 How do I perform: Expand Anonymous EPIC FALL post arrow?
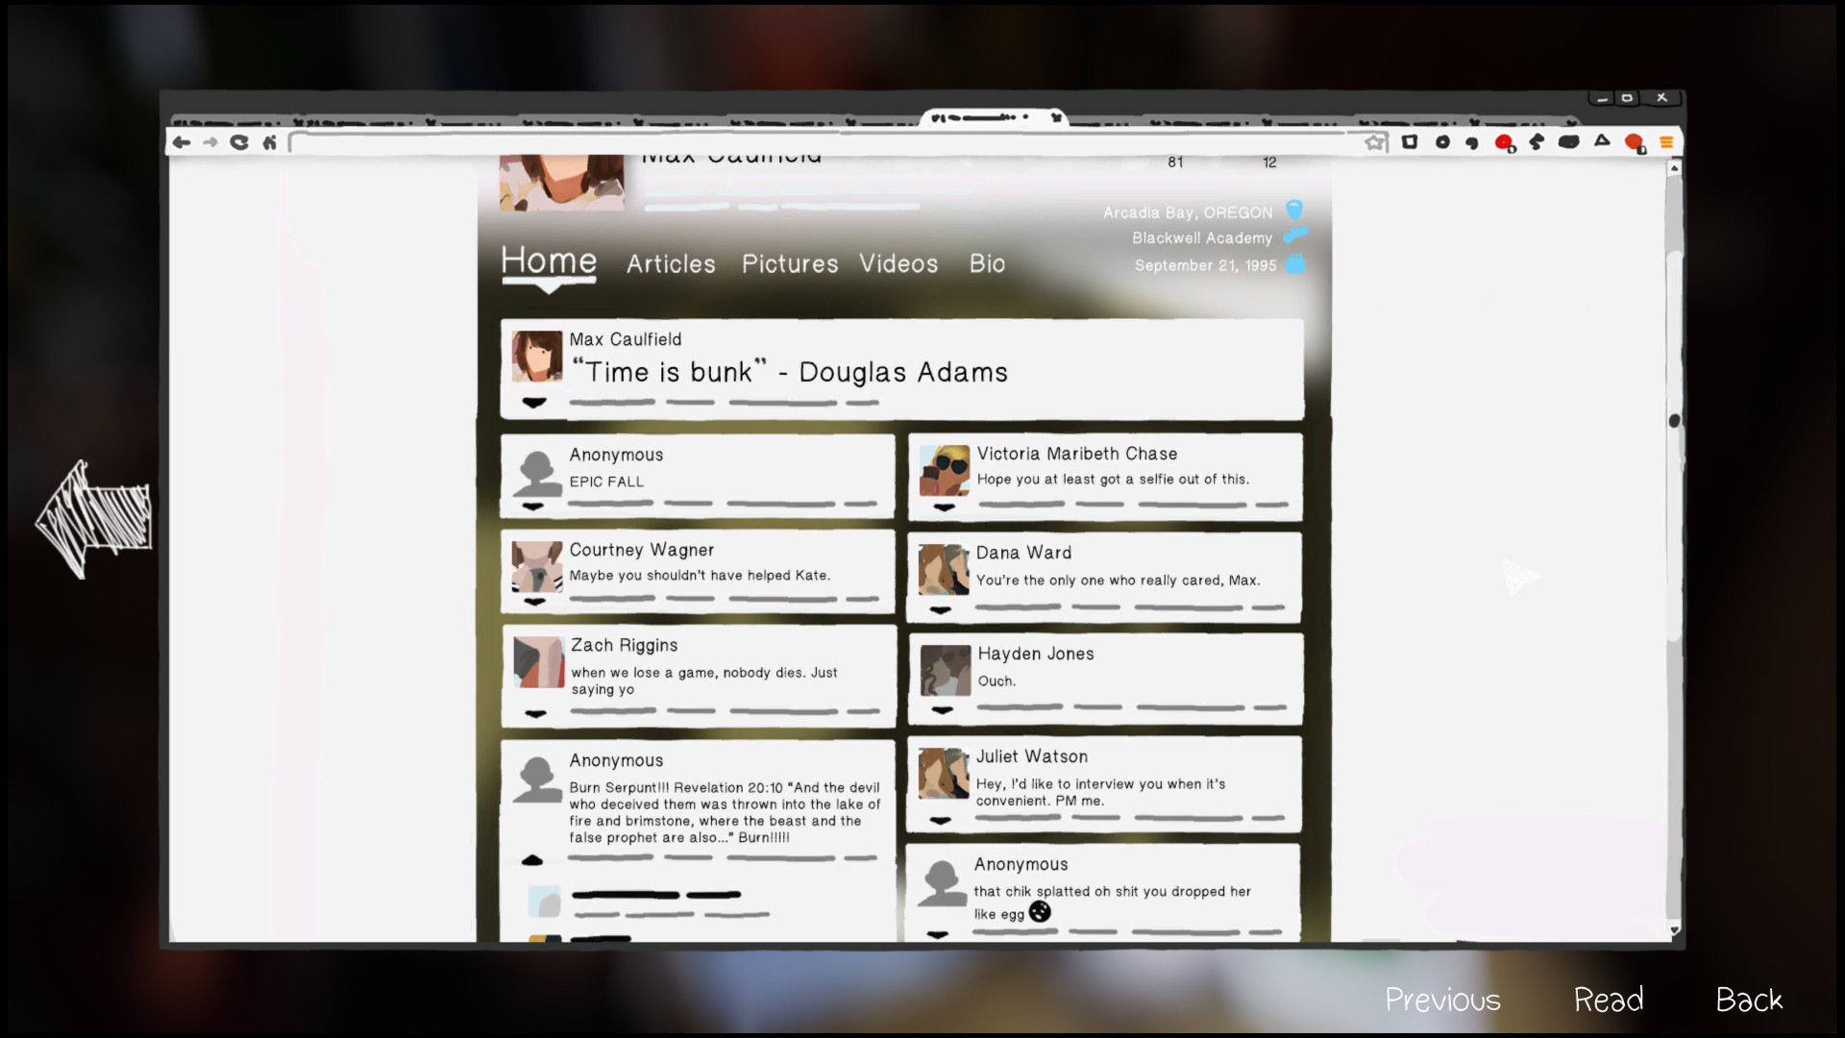pyautogui.click(x=533, y=507)
